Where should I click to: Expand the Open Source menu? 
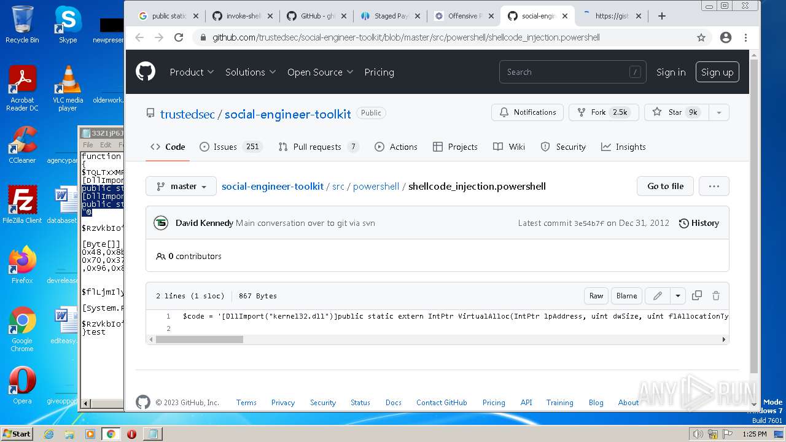coord(320,72)
